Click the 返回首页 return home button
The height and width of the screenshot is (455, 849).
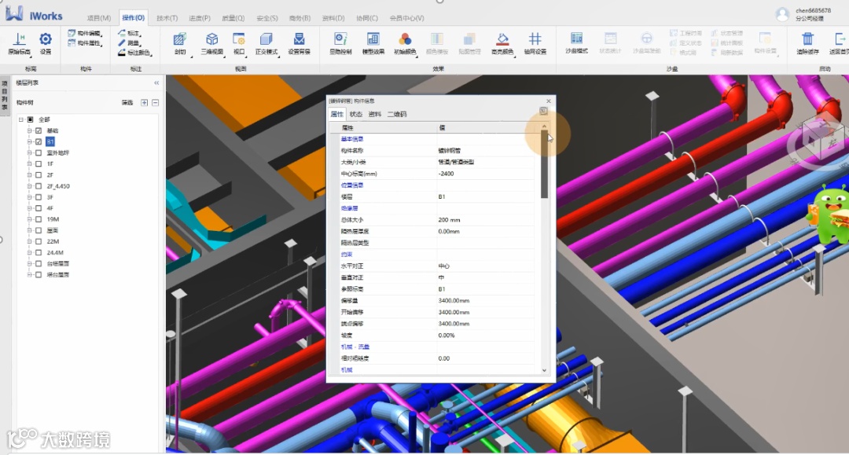(x=839, y=39)
